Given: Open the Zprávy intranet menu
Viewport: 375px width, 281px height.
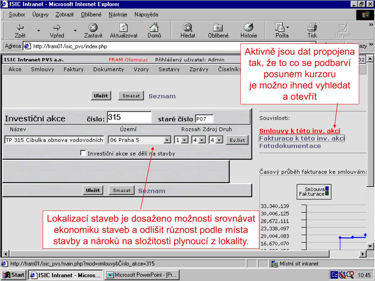Looking at the screenshot, I should click(x=199, y=69).
